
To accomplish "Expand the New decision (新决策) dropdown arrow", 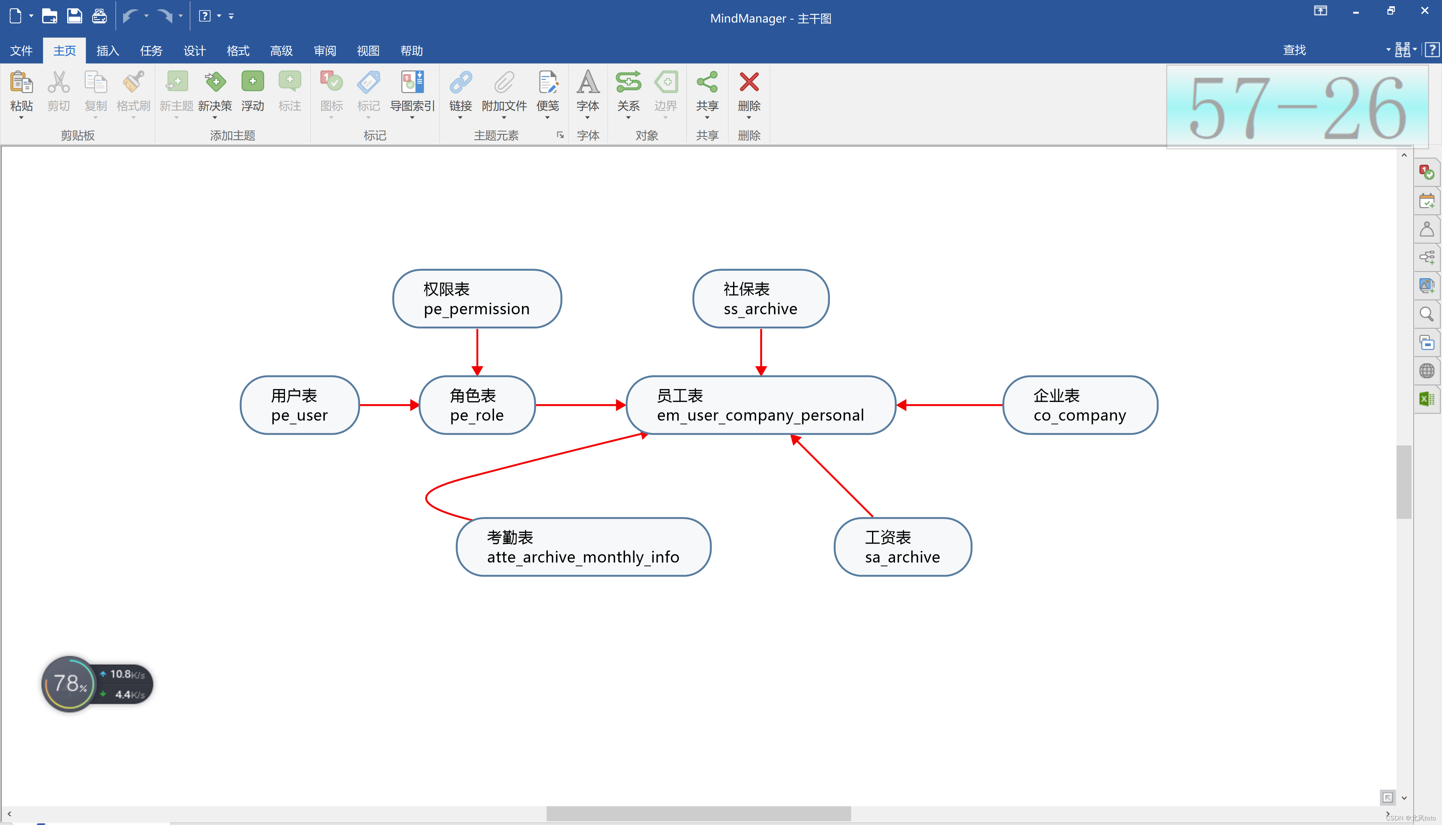I will click(x=215, y=118).
